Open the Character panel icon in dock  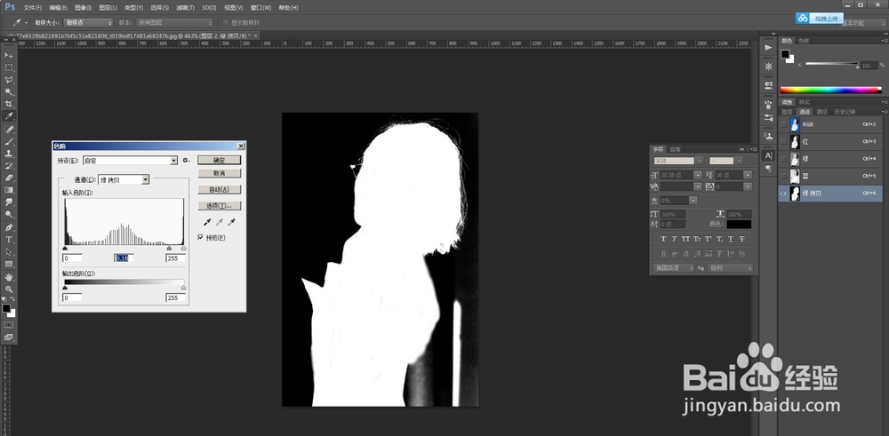pos(768,155)
